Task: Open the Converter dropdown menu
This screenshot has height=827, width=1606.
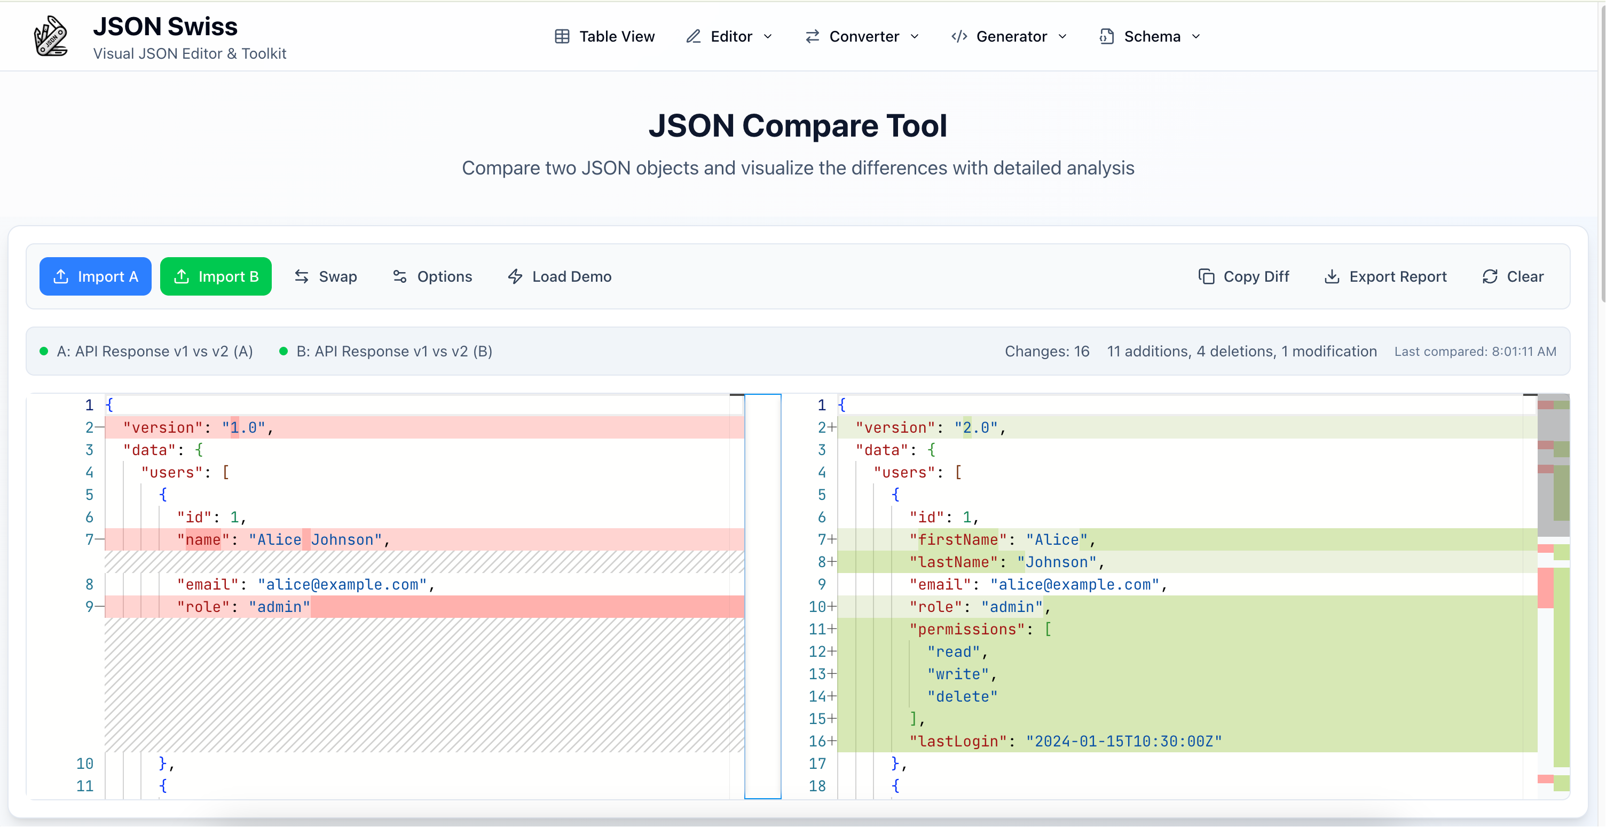Action: (x=863, y=37)
